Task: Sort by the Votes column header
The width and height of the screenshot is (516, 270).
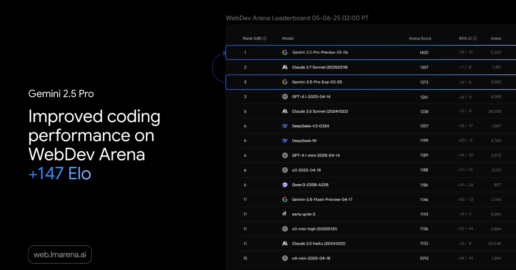Action: point(496,39)
